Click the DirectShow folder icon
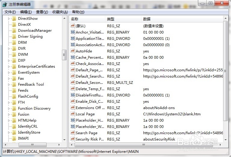 point(14,19)
